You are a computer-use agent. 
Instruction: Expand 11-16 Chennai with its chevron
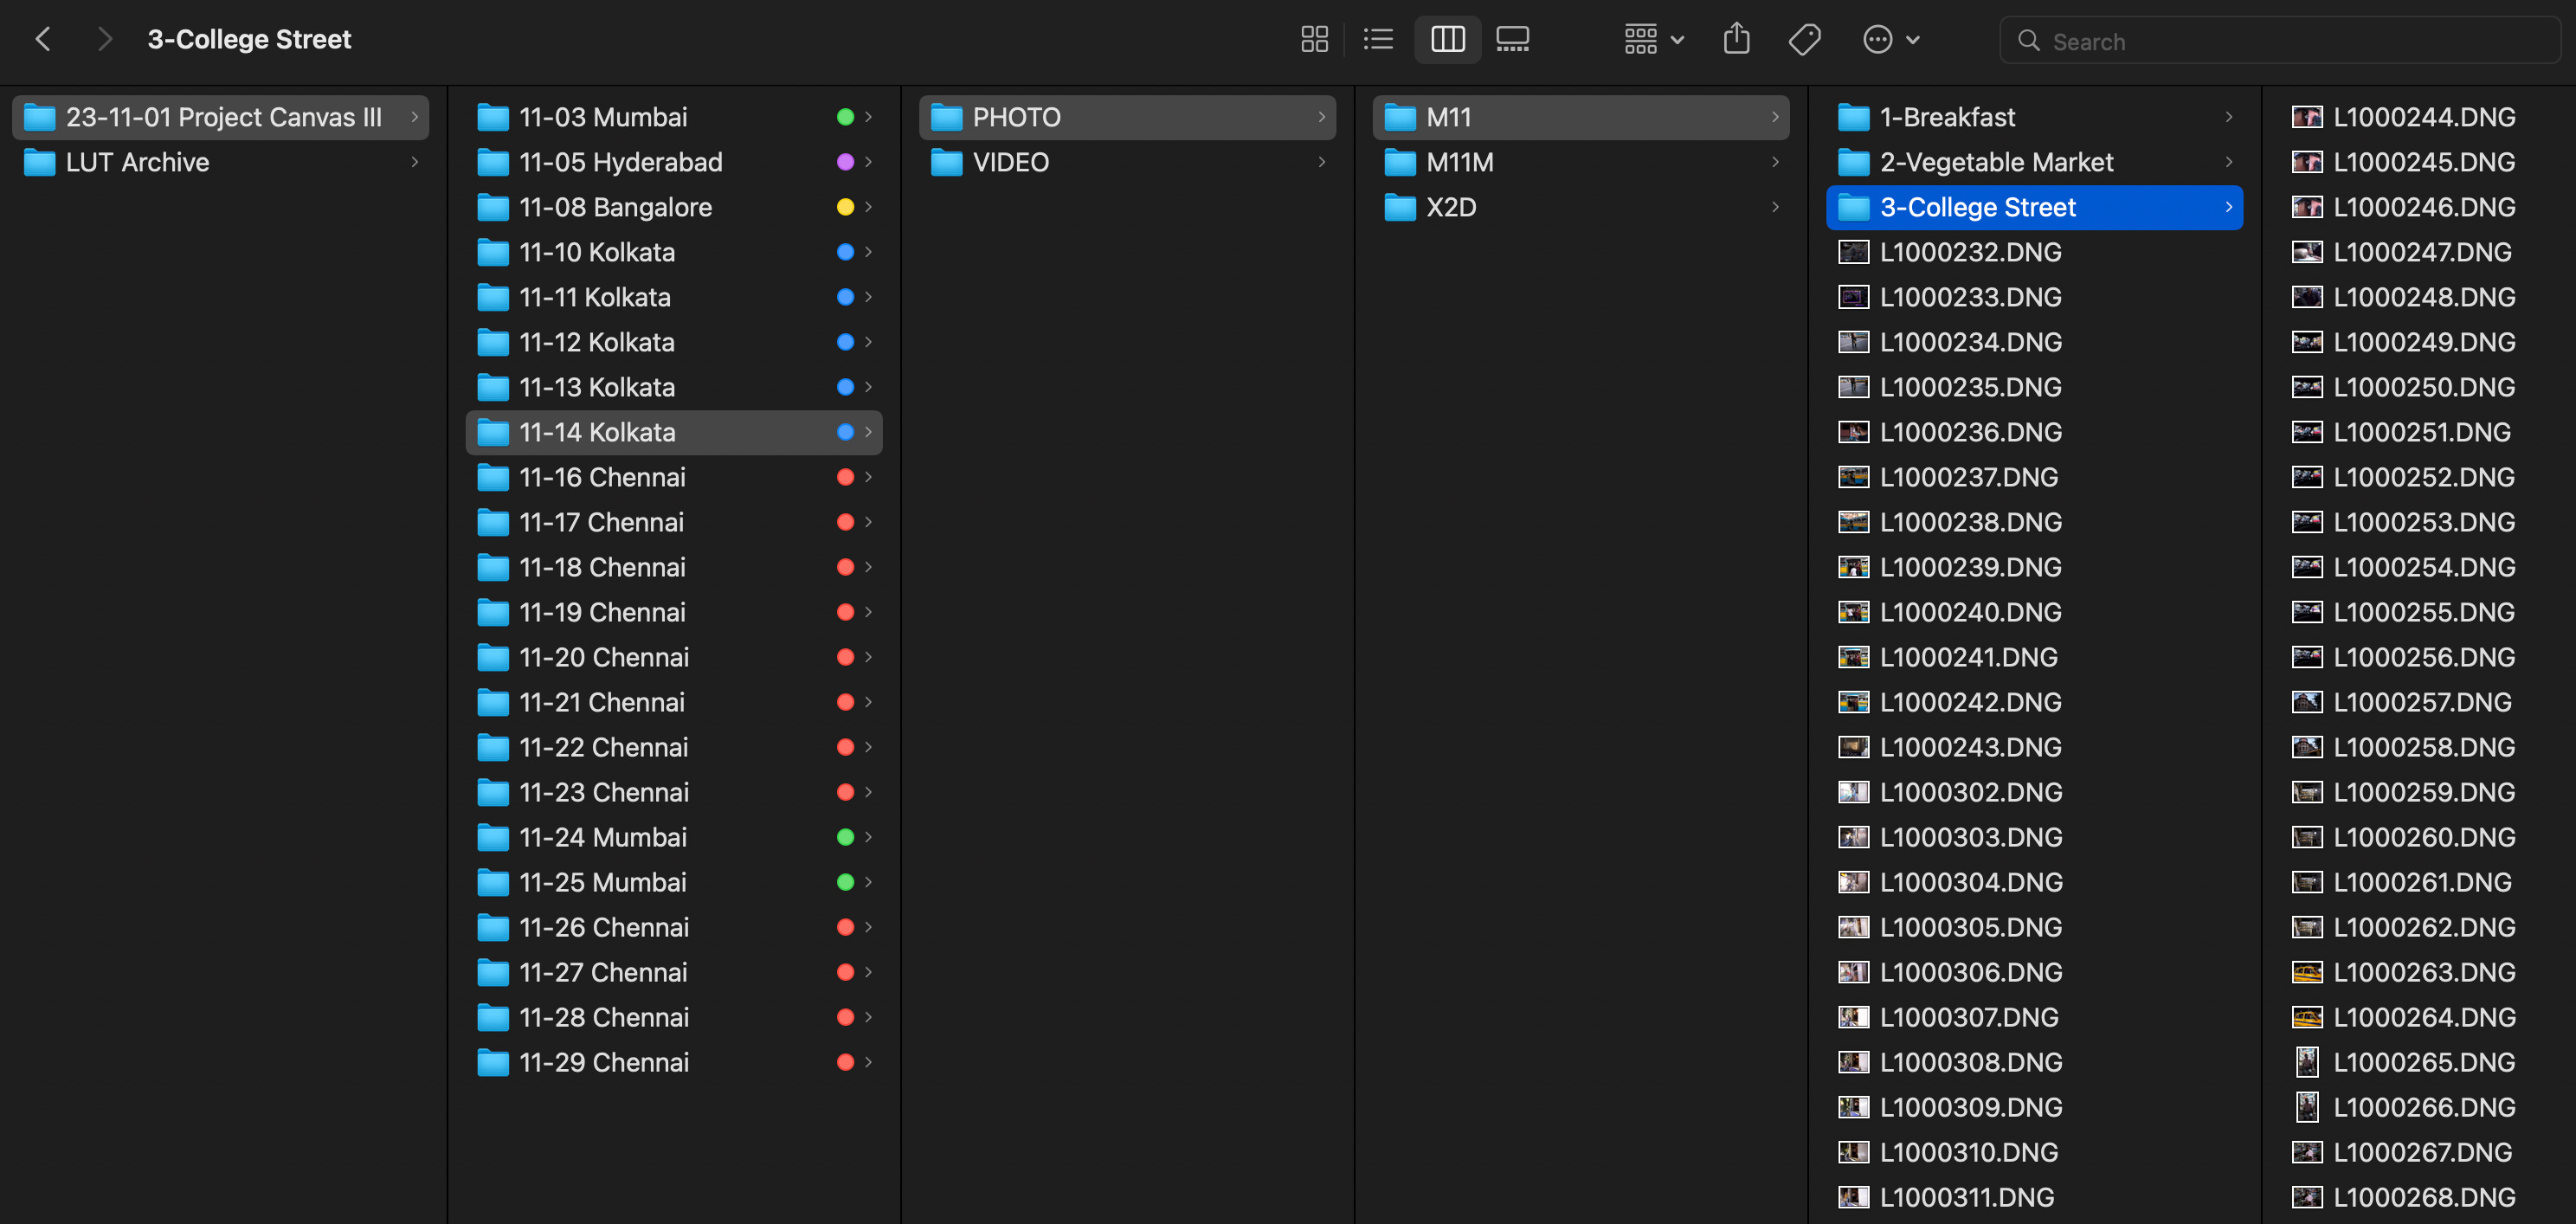[x=868, y=477]
